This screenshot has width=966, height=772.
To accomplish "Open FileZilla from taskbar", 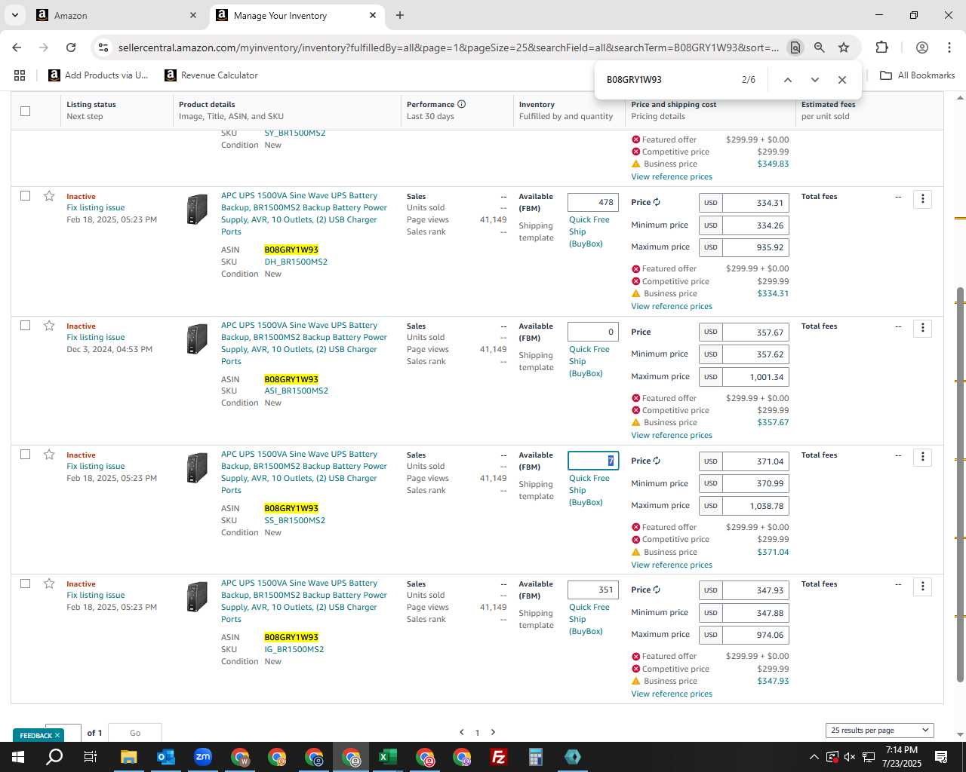I will click(x=499, y=757).
